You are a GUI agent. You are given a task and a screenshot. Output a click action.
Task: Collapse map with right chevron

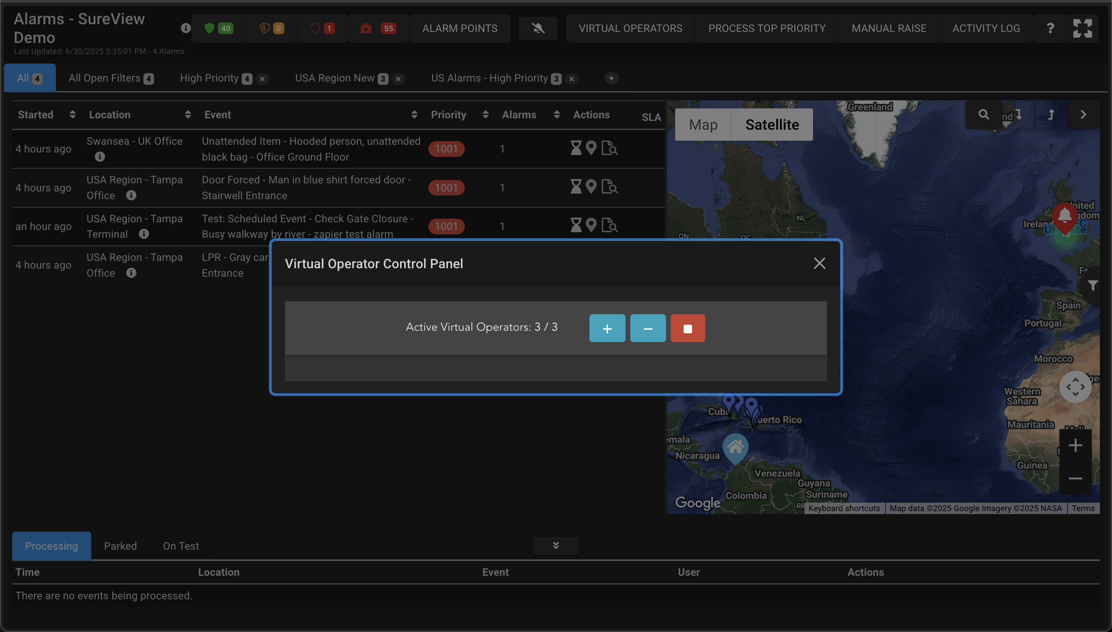1083,115
